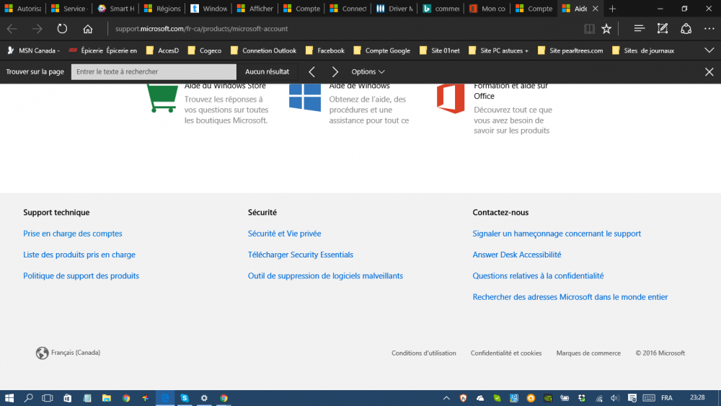
Task: Switch to the Régions tab
Action: 162,9
